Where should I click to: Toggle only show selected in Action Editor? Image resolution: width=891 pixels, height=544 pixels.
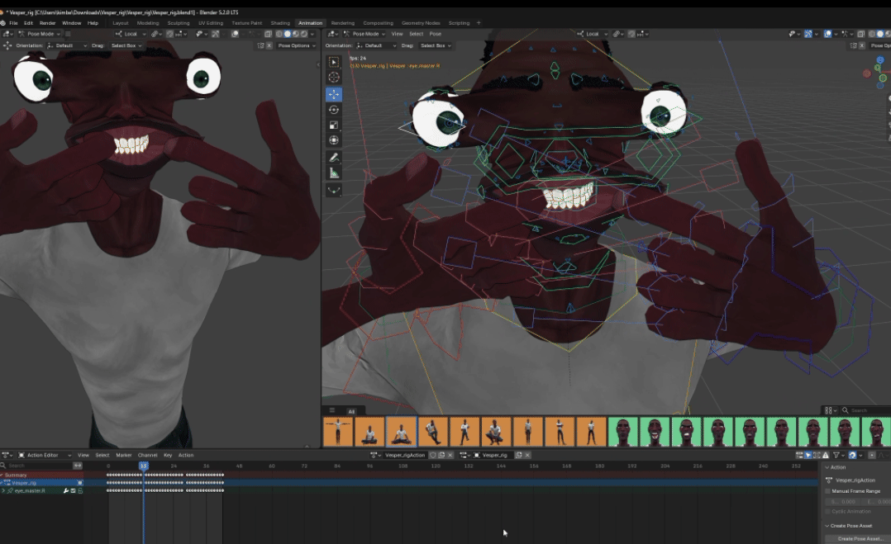[x=808, y=455]
